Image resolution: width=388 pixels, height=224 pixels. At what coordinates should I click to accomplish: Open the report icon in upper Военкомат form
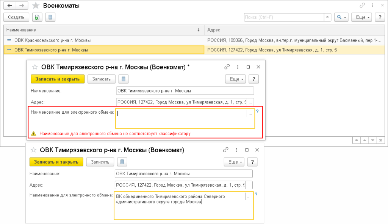tap(124, 79)
